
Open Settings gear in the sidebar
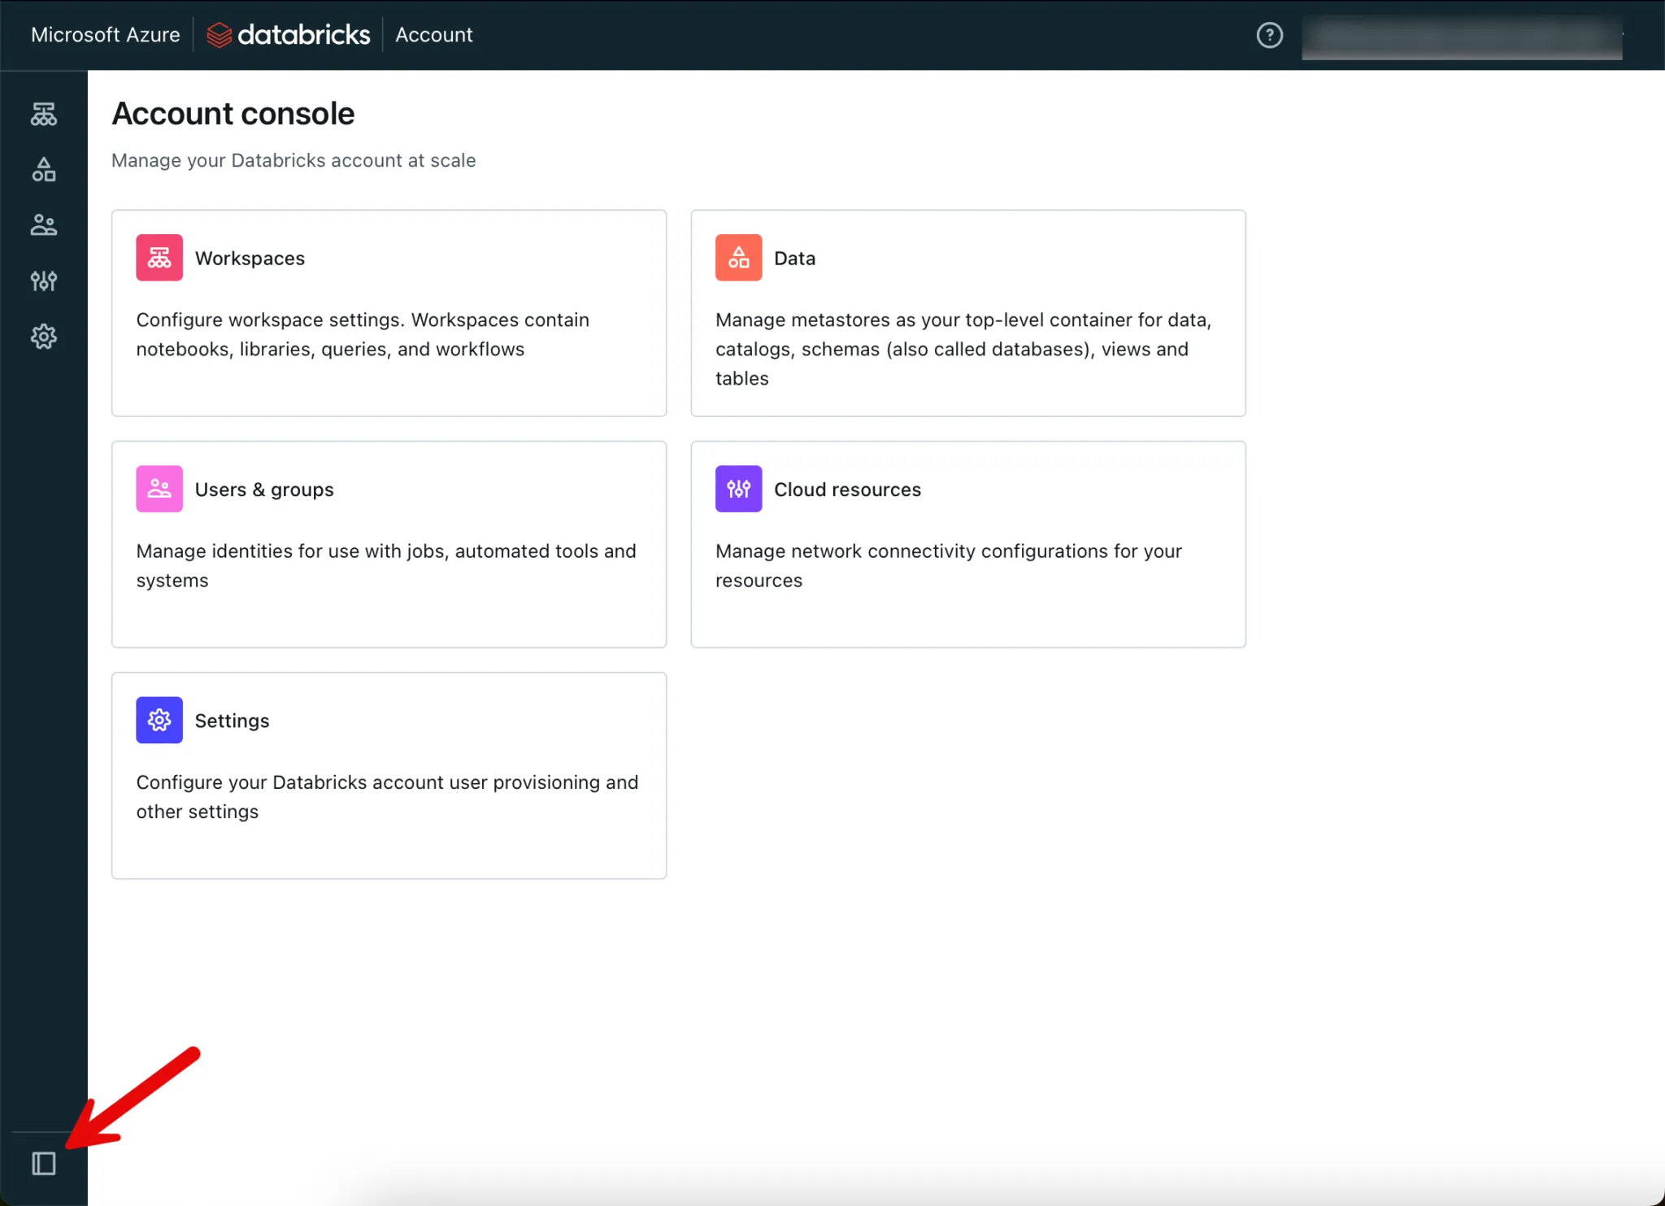pyautogui.click(x=44, y=337)
